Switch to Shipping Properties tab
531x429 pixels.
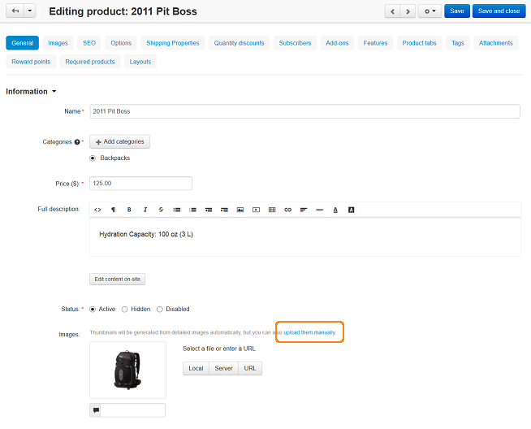(x=173, y=43)
